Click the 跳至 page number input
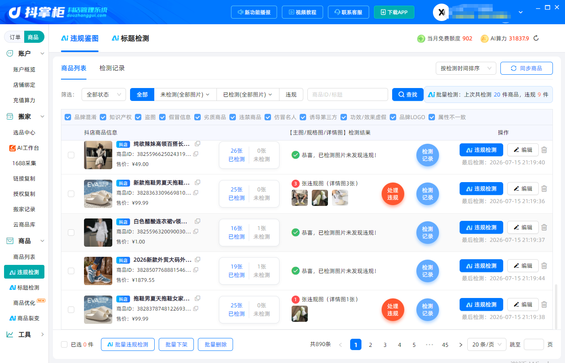565x363 pixels. pyautogui.click(x=534, y=344)
